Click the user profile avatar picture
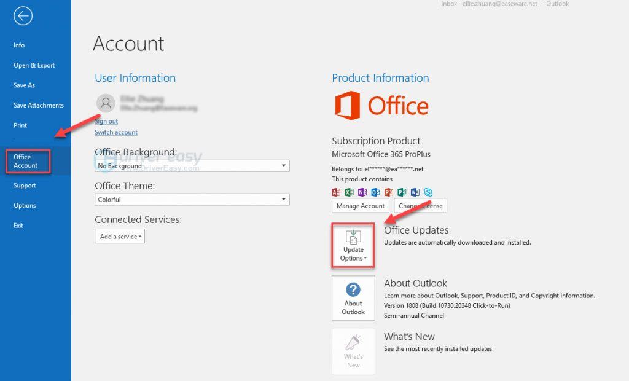This screenshot has height=381, width=629. pos(106,103)
